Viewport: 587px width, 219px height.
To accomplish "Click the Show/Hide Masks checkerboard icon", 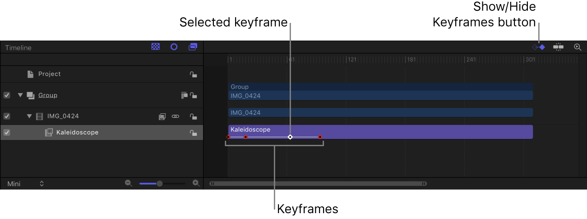I will click(156, 47).
